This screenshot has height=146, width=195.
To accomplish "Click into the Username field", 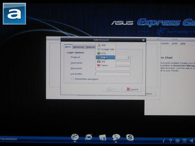I will point(113,63).
